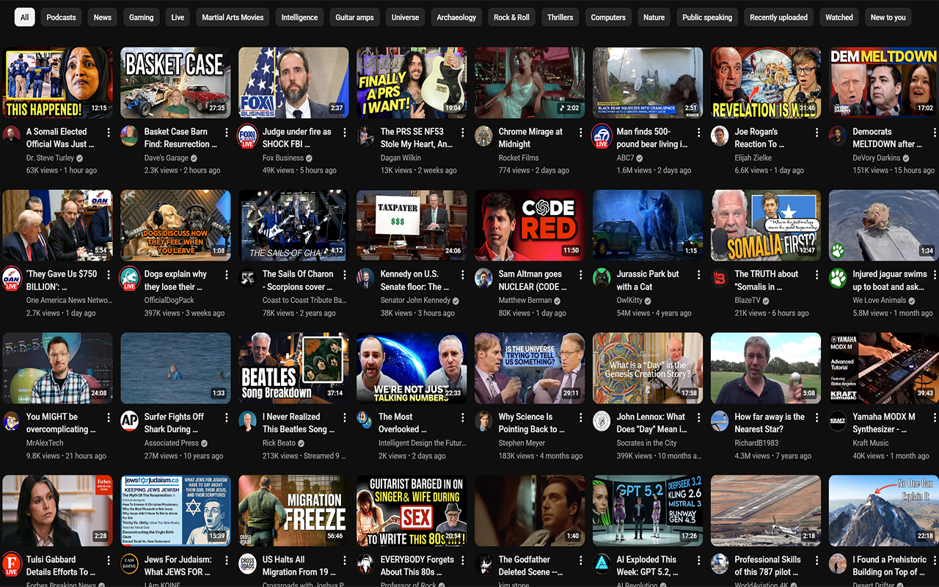Image resolution: width=939 pixels, height=587 pixels.
Task: Open options menu for Yamaha MODX M video
Action: tap(935, 417)
